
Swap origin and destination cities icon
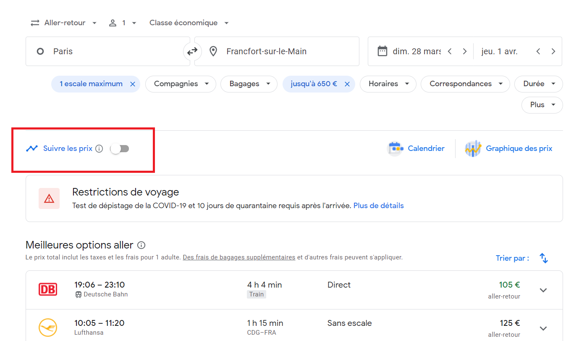[x=192, y=51]
